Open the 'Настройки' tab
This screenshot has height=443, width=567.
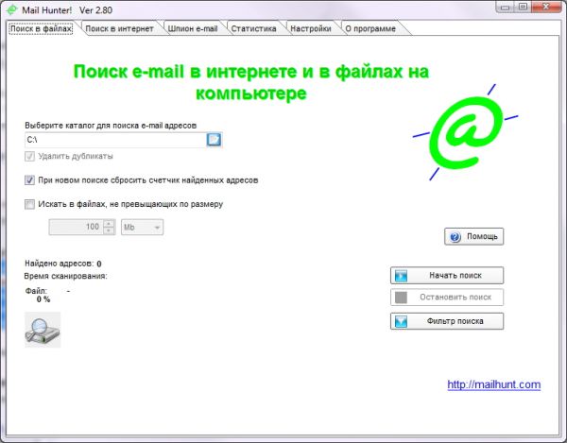(311, 28)
